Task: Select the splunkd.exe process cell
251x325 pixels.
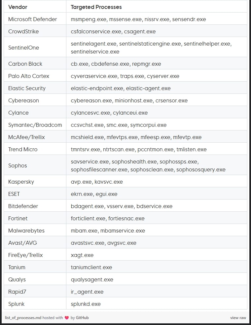Action: (x=86, y=304)
